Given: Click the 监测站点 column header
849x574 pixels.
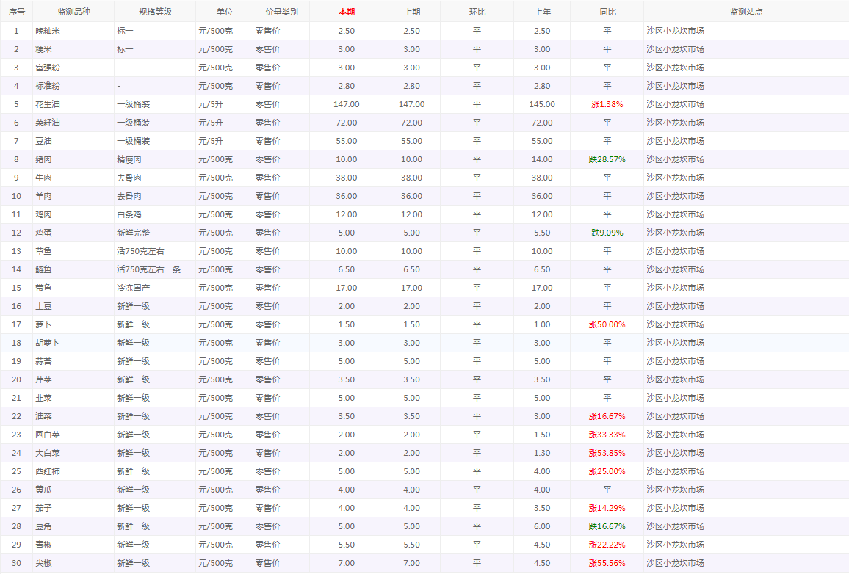Looking at the screenshot, I should click(x=745, y=12).
